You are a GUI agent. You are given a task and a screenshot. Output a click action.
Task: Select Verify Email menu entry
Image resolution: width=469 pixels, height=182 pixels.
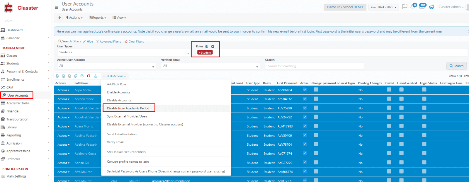point(115,142)
